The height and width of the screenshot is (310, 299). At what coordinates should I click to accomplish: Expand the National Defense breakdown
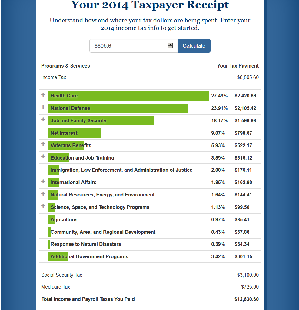(x=43, y=107)
